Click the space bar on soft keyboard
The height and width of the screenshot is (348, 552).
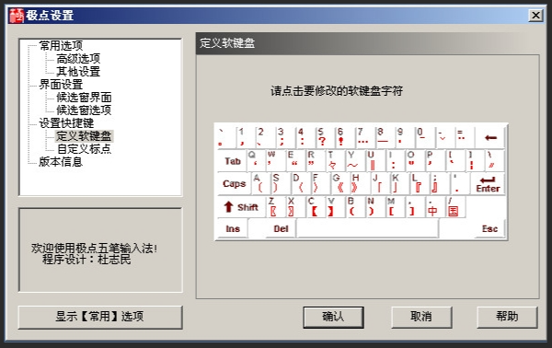tap(367, 229)
